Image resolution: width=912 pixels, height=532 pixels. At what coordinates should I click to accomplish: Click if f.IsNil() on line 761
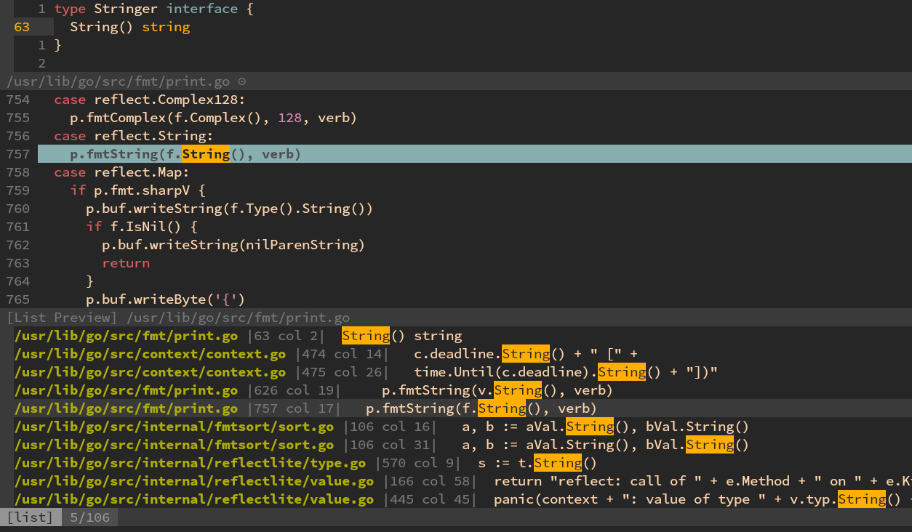point(142,227)
